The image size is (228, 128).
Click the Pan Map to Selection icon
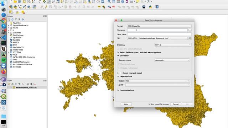tap(44, 1)
